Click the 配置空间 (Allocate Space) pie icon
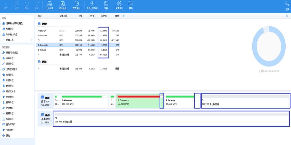 77,5
